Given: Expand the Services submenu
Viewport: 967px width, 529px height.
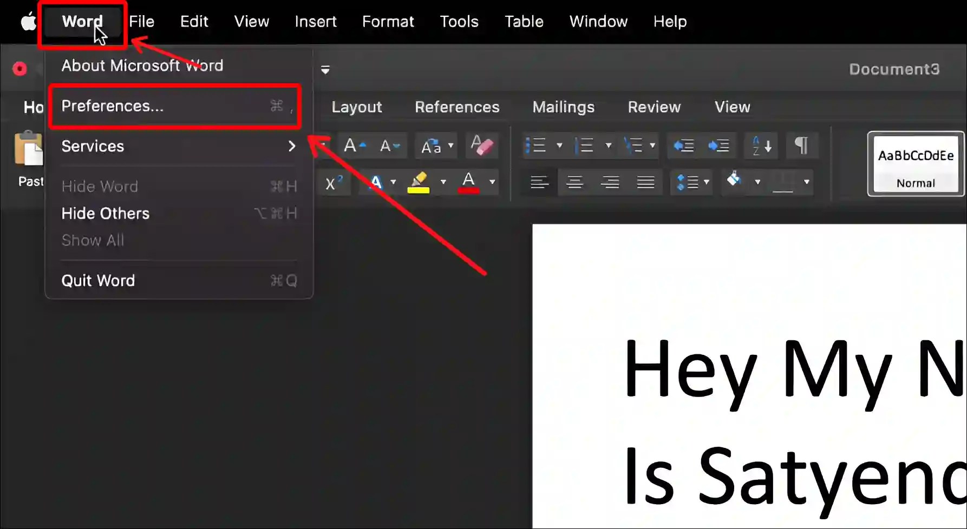Looking at the screenshot, I should tap(179, 146).
